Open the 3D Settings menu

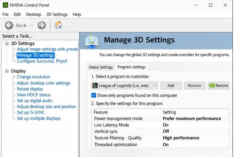tap(57, 14)
